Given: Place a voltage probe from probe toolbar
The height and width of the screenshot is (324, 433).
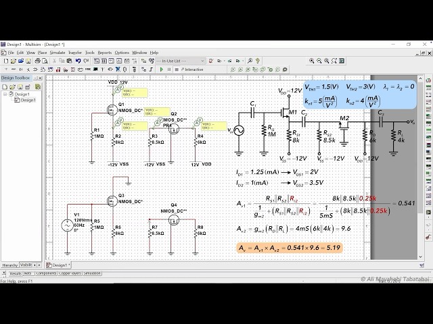Looking at the screenshot, I should (x=233, y=70).
